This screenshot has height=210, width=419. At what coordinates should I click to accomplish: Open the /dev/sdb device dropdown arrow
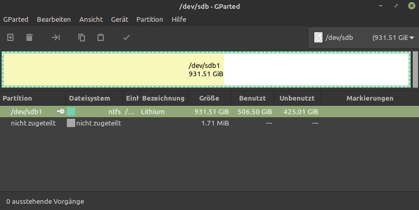[x=412, y=38]
